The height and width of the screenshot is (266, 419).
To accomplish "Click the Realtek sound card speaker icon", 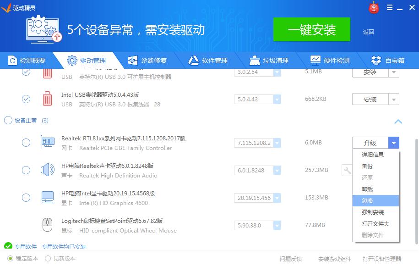I will tap(48, 170).
